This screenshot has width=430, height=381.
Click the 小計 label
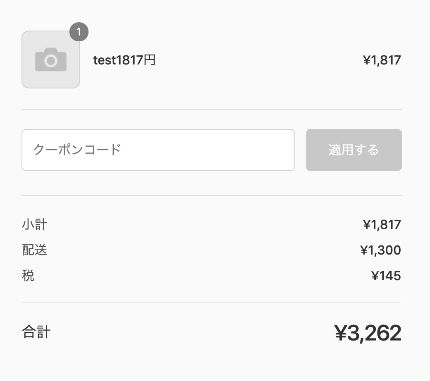point(34,225)
